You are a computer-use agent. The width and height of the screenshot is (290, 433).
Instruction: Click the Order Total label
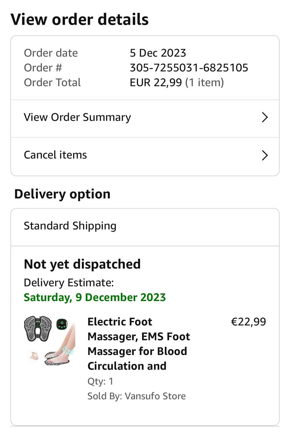52,83
